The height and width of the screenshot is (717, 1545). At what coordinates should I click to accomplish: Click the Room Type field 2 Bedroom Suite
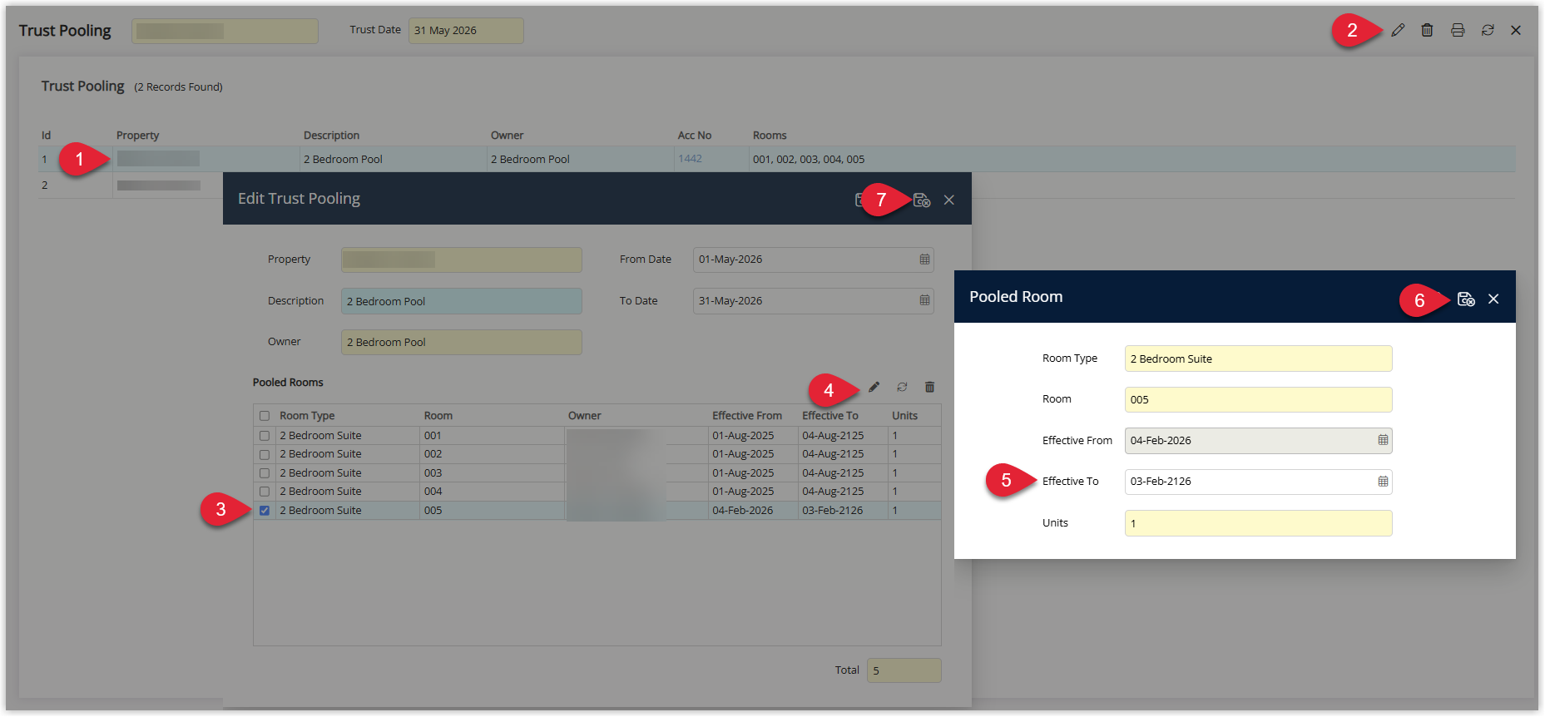click(x=1258, y=358)
